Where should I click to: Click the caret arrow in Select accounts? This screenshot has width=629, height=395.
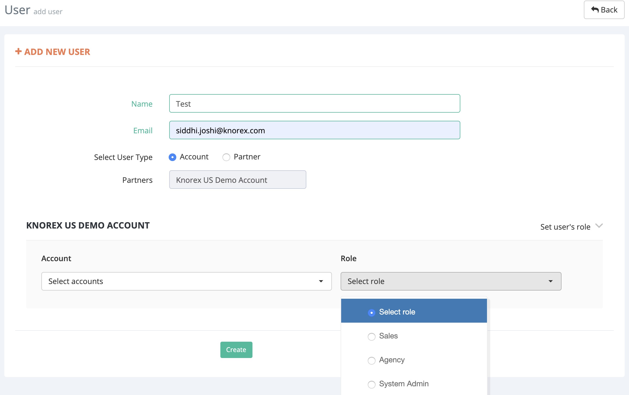pos(321,281)
